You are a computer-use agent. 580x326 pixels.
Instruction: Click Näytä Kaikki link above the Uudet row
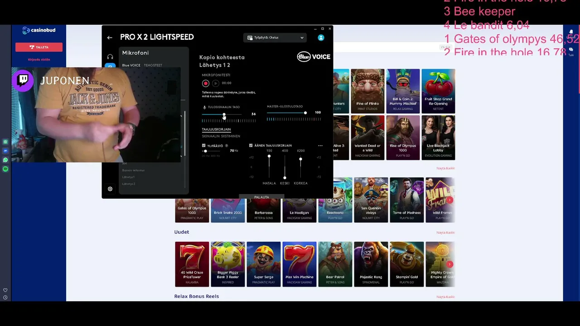point(445,233)
